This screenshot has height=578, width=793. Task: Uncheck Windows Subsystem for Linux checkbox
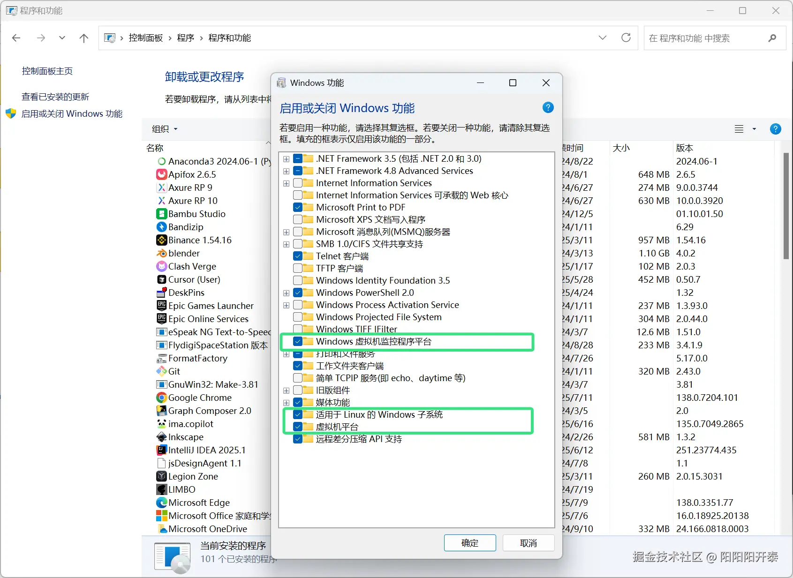tap(298, 414)
